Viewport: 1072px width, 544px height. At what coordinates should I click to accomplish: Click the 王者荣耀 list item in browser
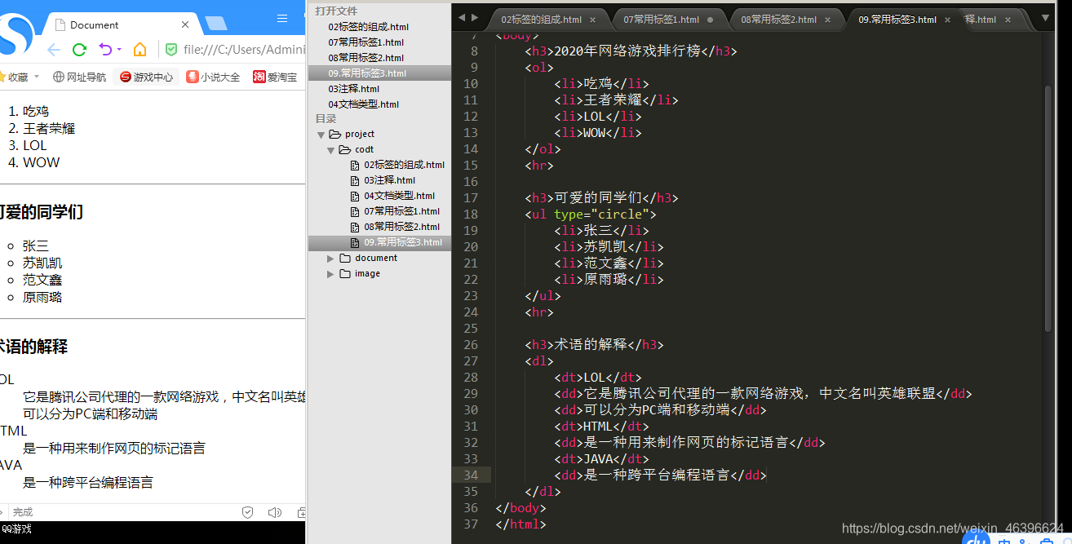[x=49, y=128]
